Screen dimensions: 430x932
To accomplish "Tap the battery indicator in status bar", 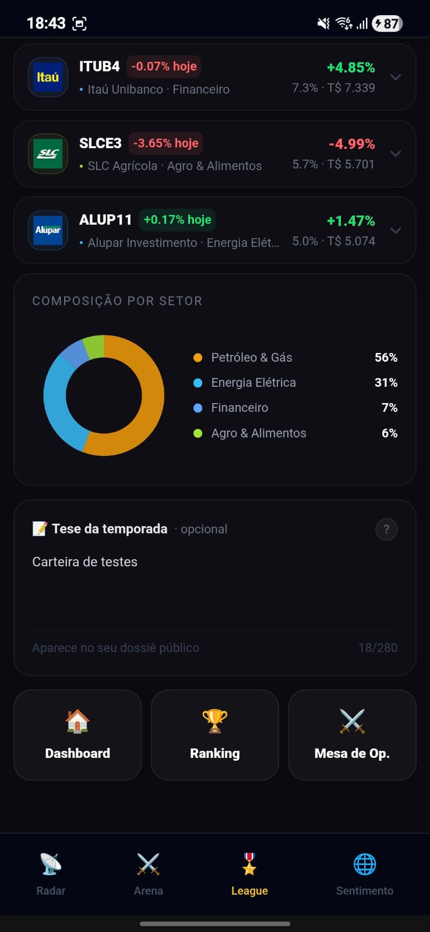I will (x=387, y=23).
